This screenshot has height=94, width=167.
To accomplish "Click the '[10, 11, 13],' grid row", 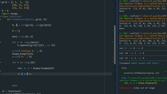I will (x=21, y=5).
